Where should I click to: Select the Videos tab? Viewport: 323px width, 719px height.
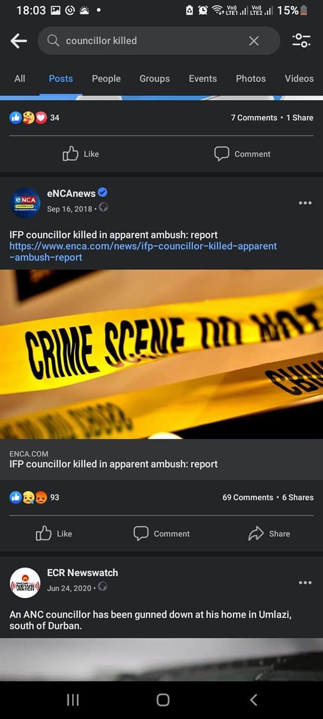pyautogui.click(x=299, y=78)
